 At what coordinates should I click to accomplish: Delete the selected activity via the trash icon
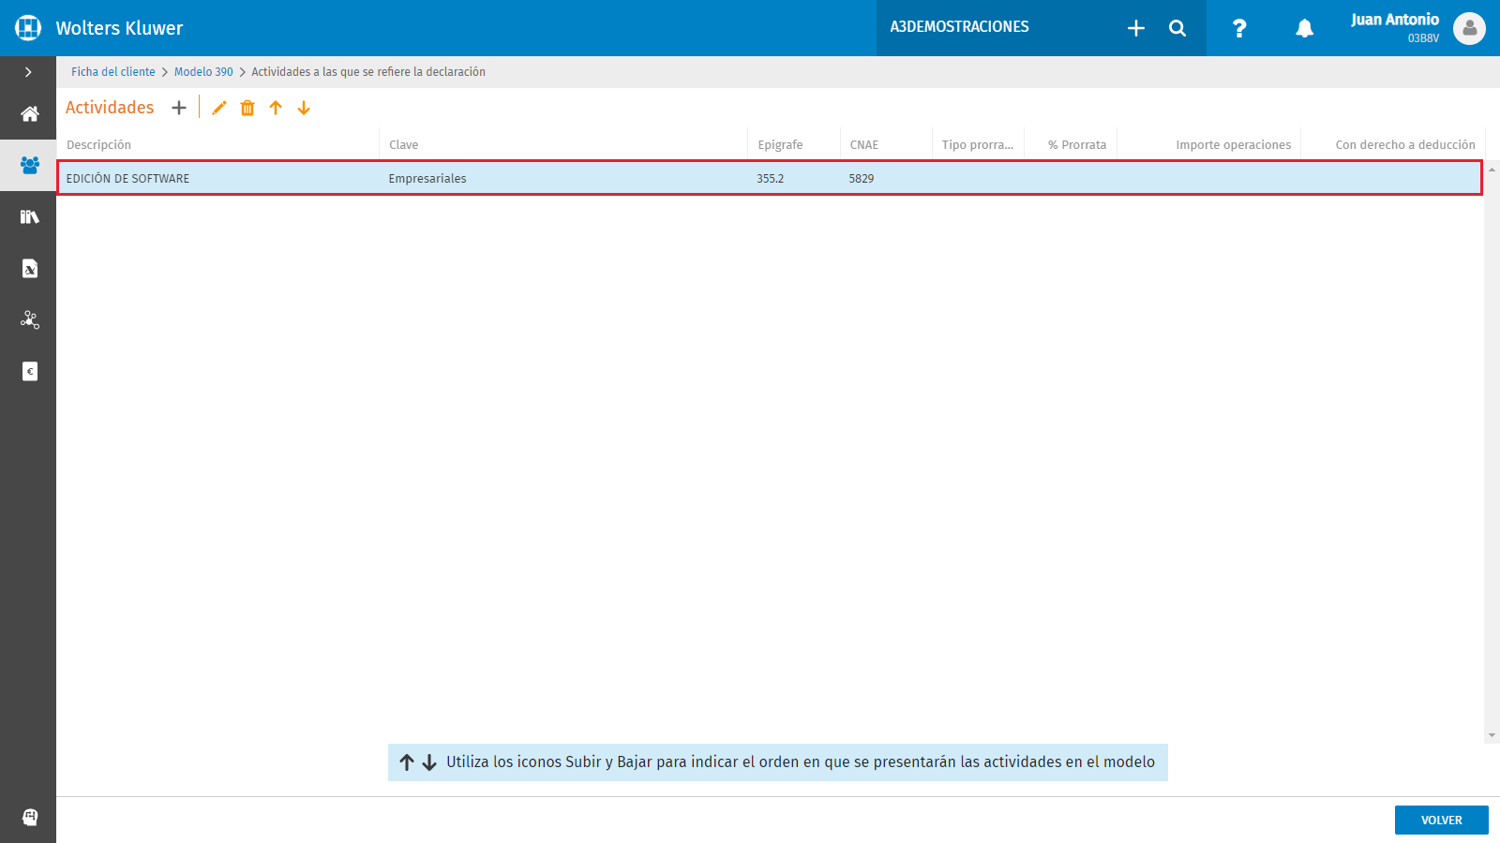[x=247, y=108]
